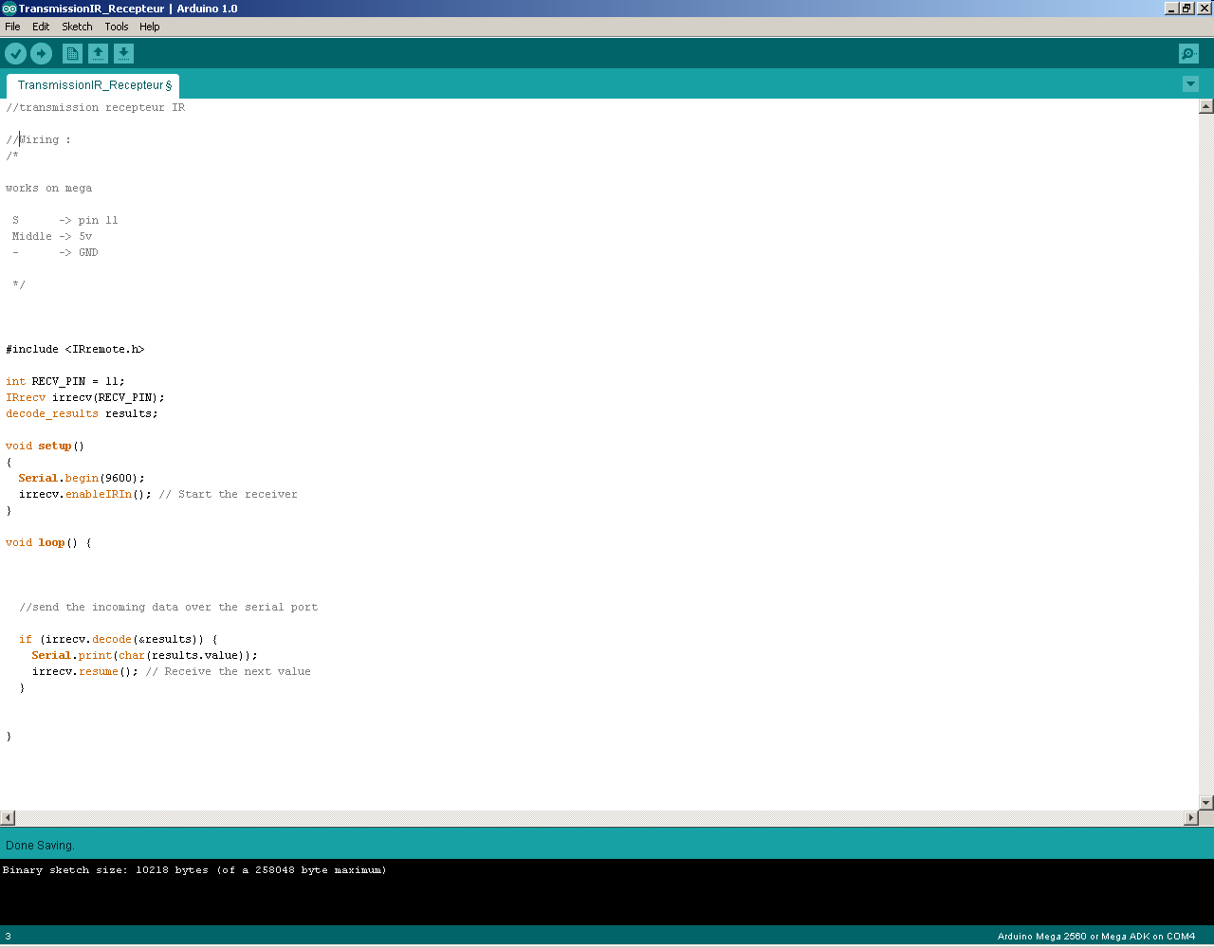Click the 'S -> pin 11' line
1214x948 pixels.
65,220
